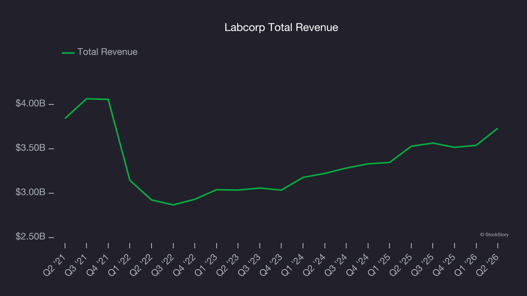Image resolution: width=527 pixels, height=296 pixels.
Task: Click the chart title Labcorp Total Revenue
Action: 281,28
